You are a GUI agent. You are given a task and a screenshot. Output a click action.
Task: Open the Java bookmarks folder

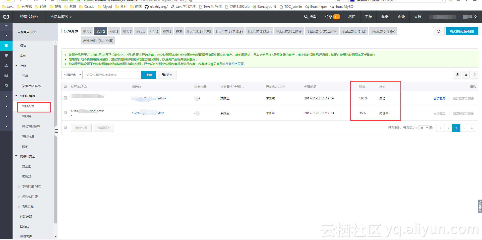click(x=8, y=7)
